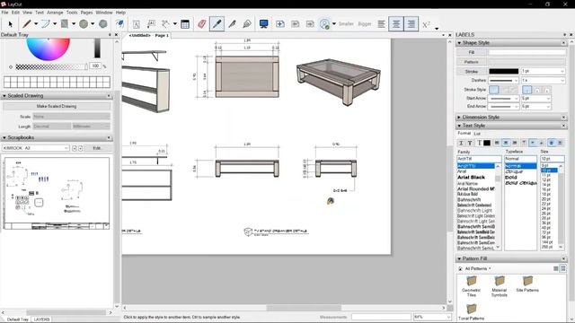Switch to the LAYERS tray tab
The height and width of the screenshot is (323, 575).
[x=42, y=319]
